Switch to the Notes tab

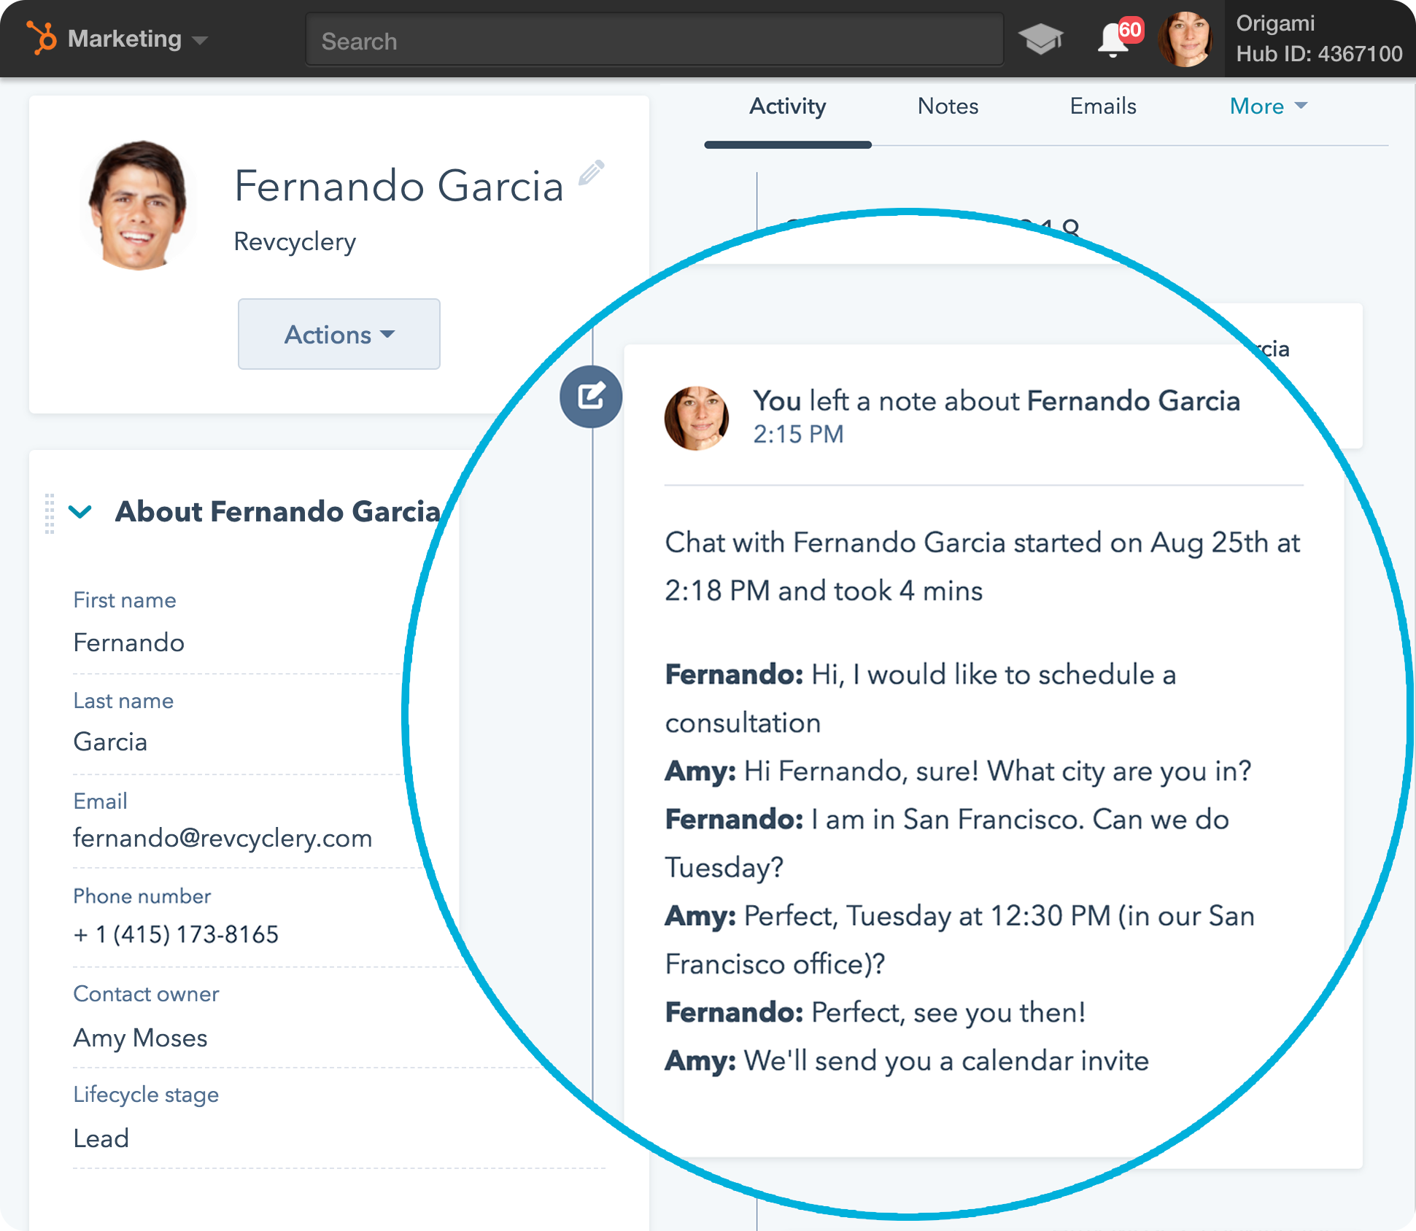pyautogui.click(x=947, y=106)
